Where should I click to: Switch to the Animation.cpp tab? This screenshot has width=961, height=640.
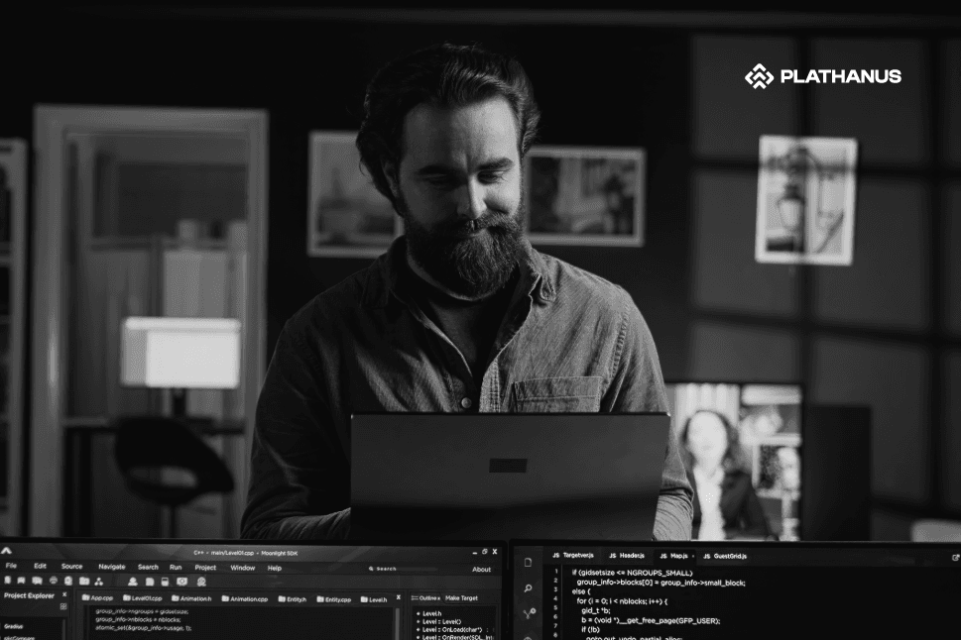(x=245, y=599)
